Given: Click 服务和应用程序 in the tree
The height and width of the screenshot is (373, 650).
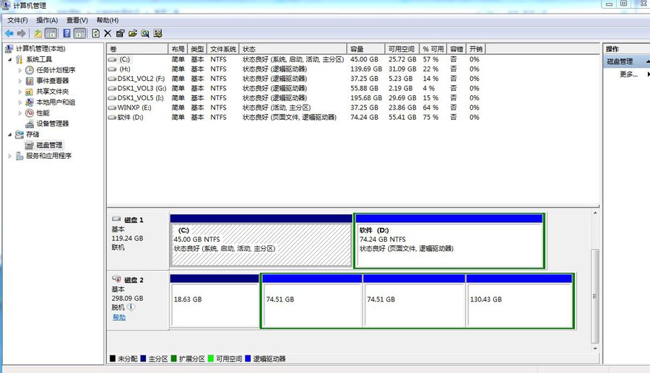Looking at the screenshot, I should (48, 156).
